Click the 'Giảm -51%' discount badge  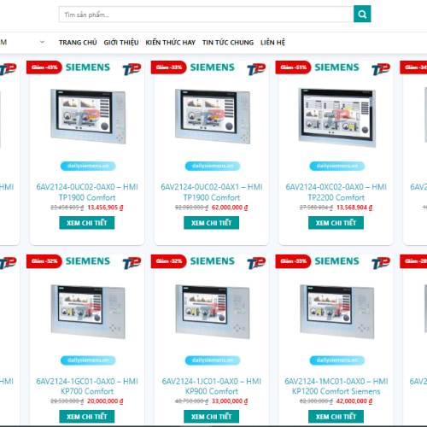293,67
